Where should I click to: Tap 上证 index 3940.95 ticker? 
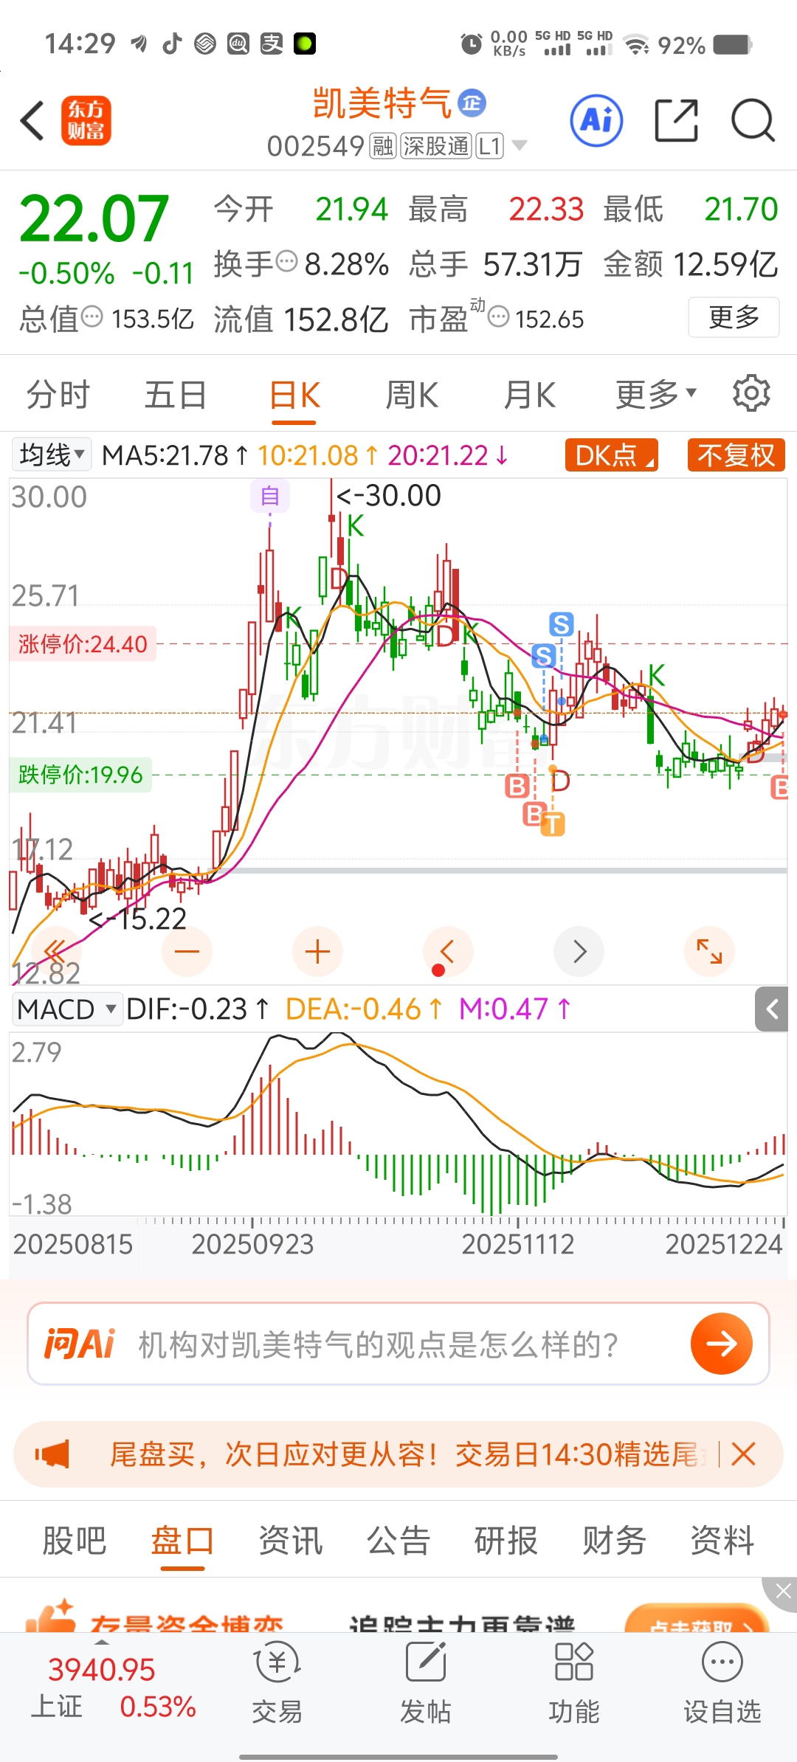(112, 1687)
